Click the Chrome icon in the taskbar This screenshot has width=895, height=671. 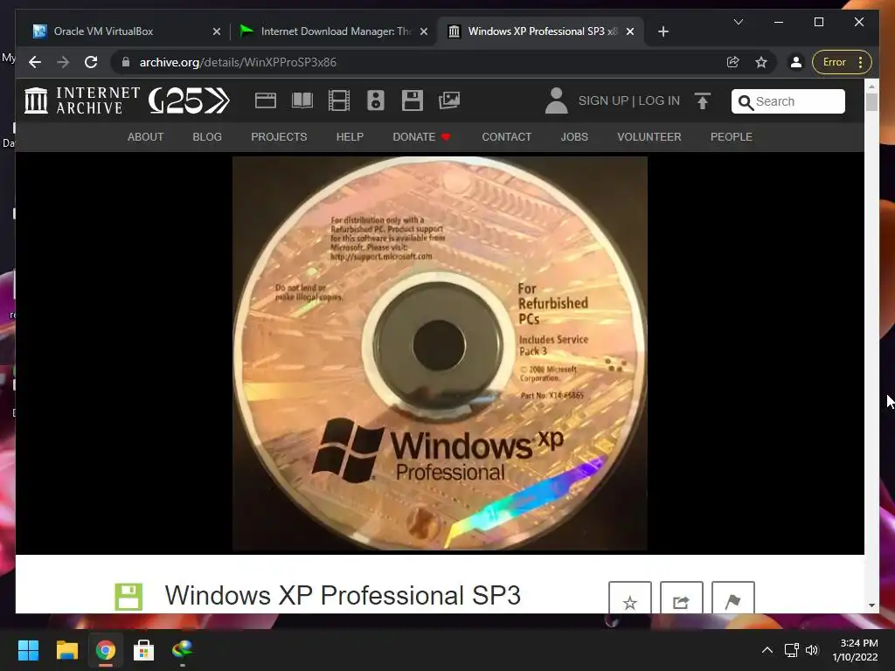click(x=105, y=650)
